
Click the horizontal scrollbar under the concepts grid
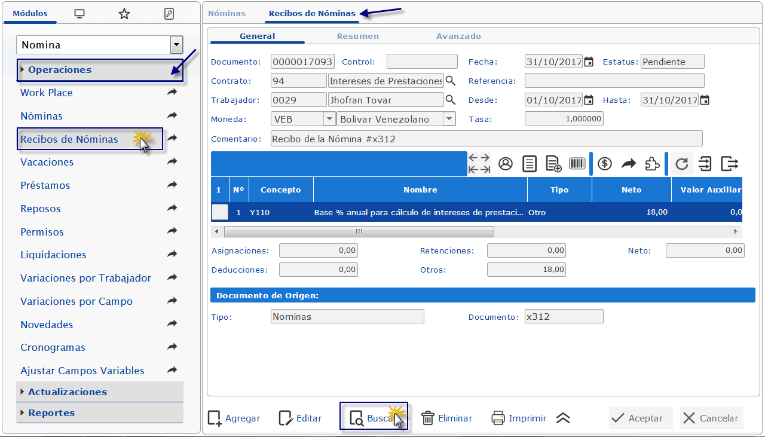click(x=359, y=231)
